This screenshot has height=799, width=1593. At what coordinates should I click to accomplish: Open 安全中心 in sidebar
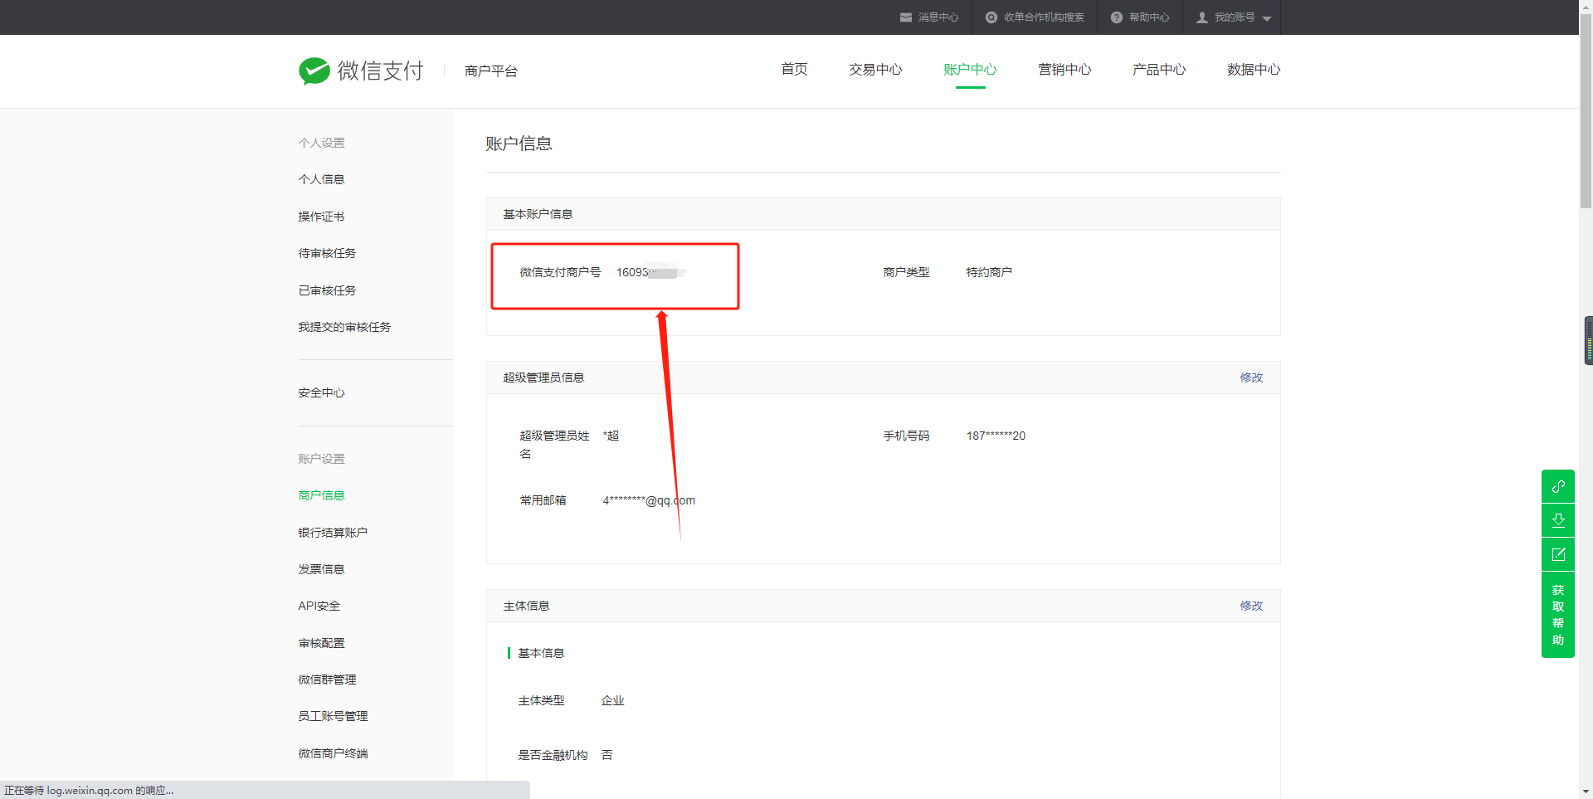pos(321,392)
